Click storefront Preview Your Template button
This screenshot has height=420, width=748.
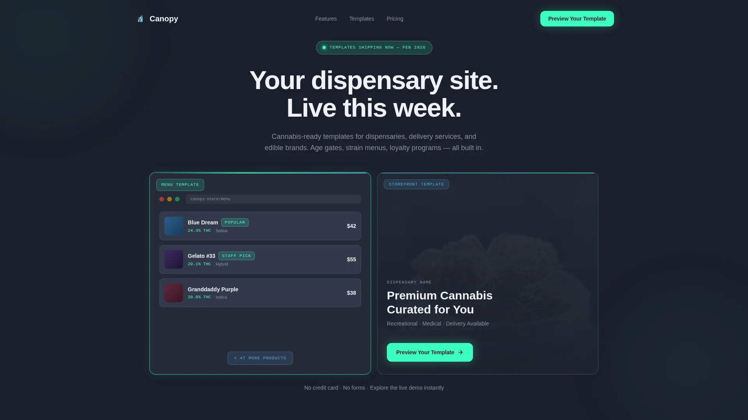click(x=430, y=352)
